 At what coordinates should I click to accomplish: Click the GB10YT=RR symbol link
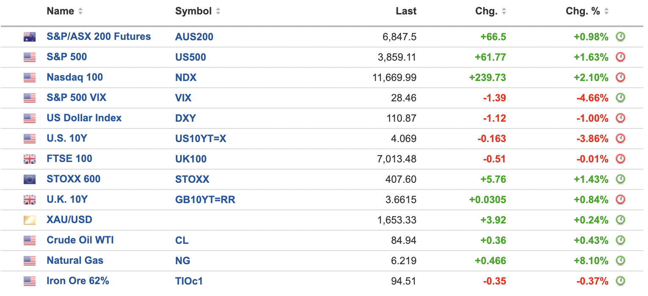pos(205,200)
